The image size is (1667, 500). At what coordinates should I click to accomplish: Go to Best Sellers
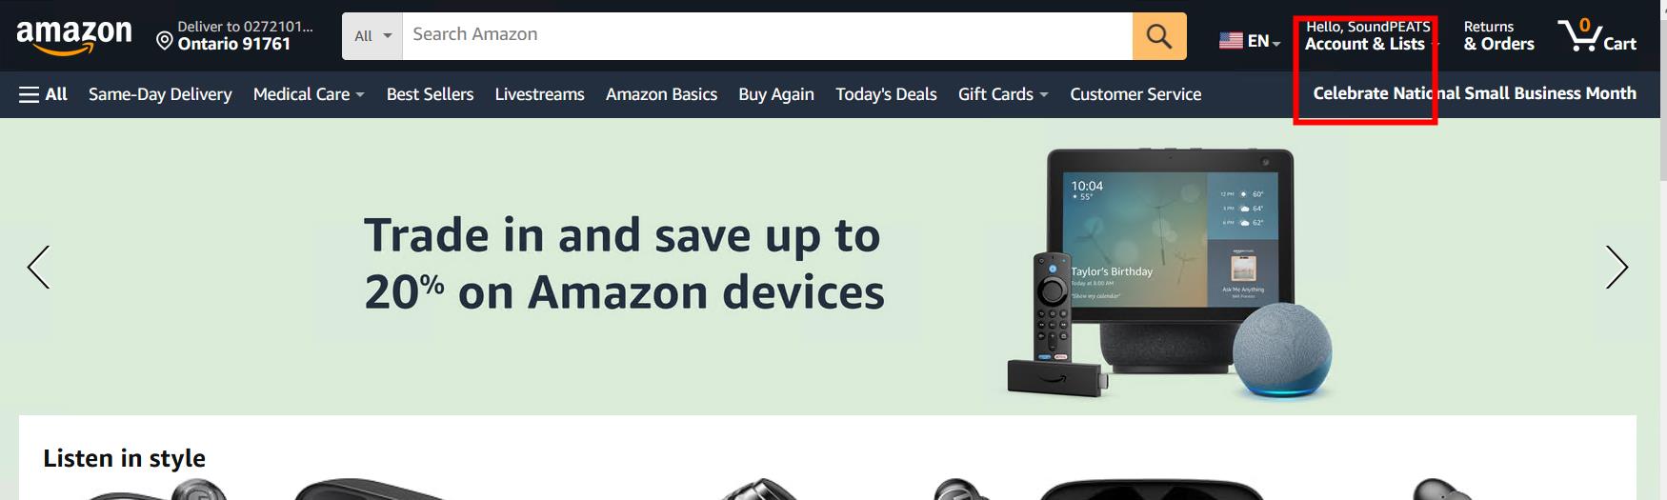tap(430, 94)
